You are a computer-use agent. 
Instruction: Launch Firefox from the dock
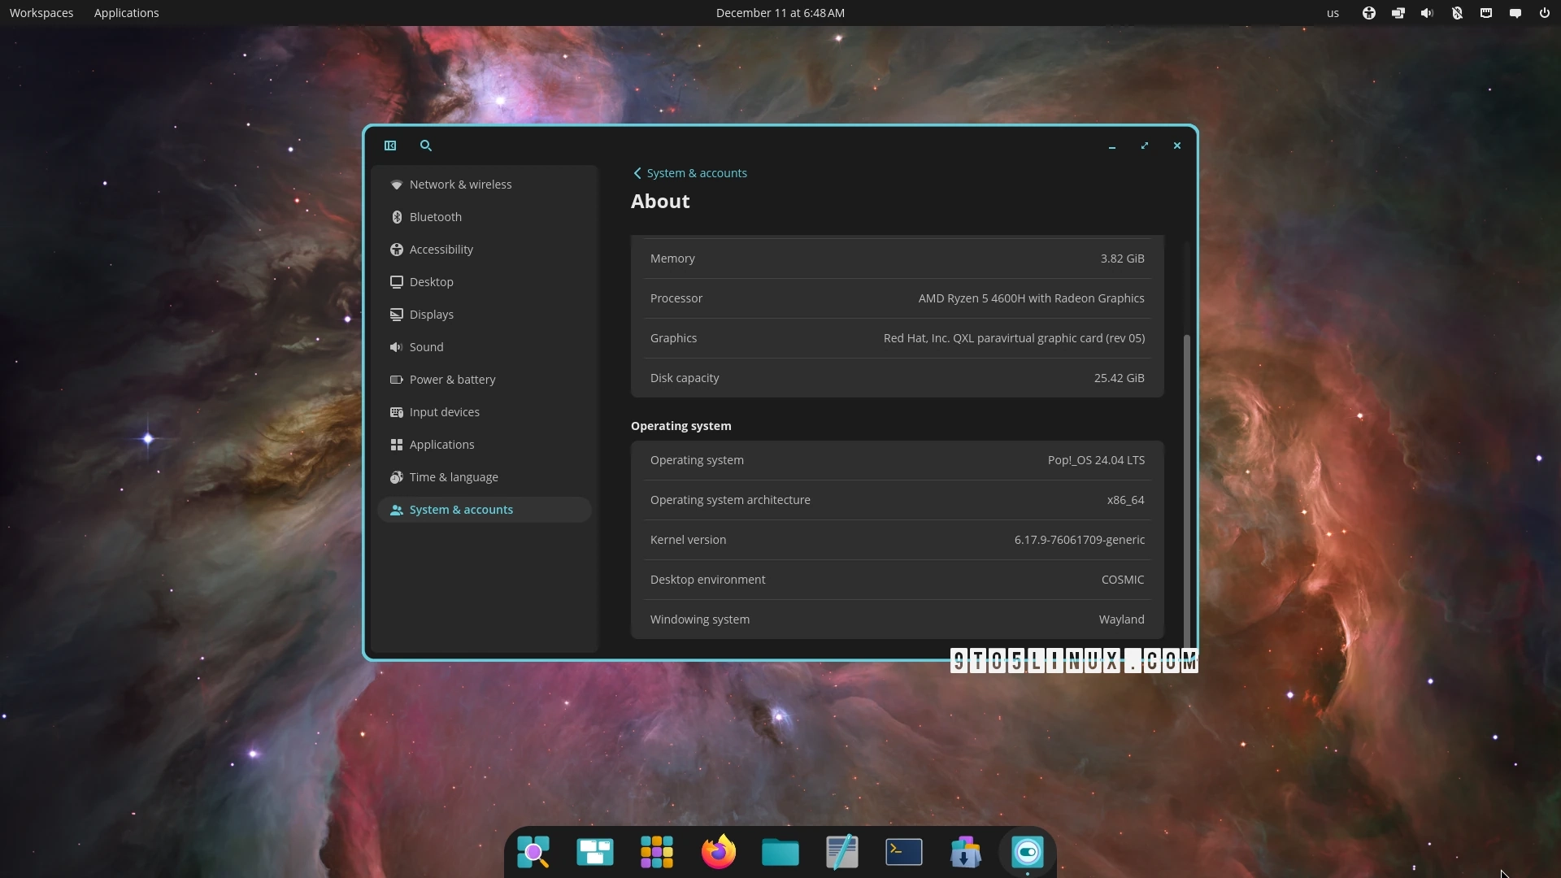[718, 852]
